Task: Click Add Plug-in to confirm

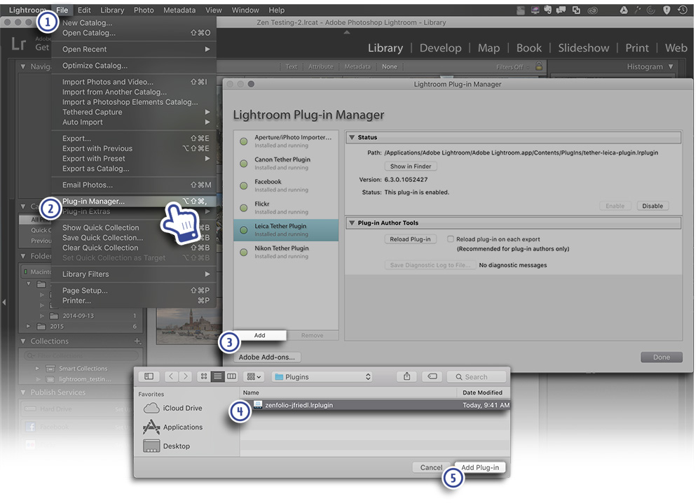Action: pos(481,467)
